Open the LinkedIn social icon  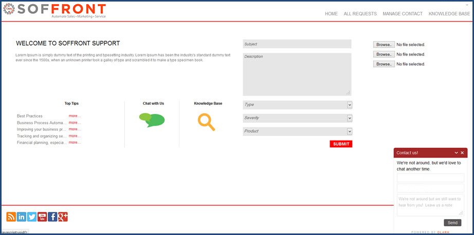tap(22, 217)
